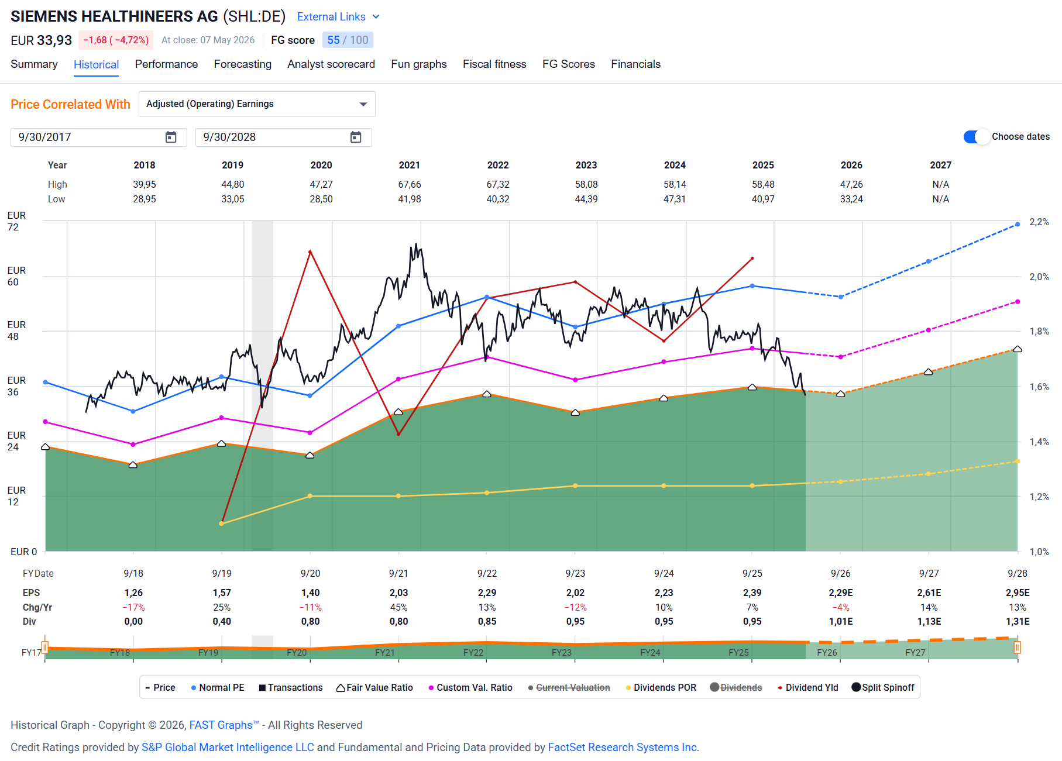Expand the External Links dropdown
The image size is (1062, 761).
[x=339, y=16]
